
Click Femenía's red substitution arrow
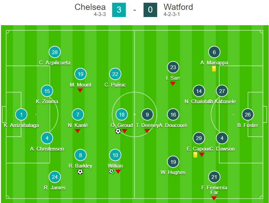click(214, 198)
